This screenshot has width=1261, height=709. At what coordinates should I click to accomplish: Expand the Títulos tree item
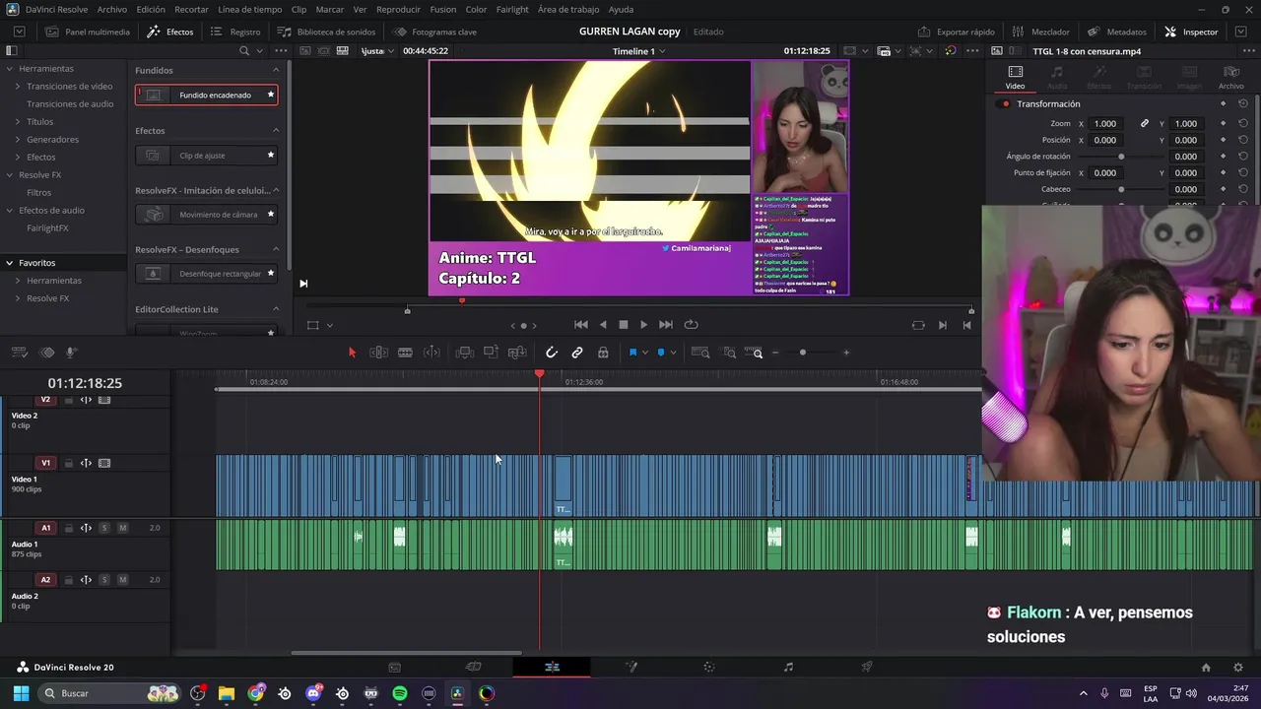tap(17, 122)
